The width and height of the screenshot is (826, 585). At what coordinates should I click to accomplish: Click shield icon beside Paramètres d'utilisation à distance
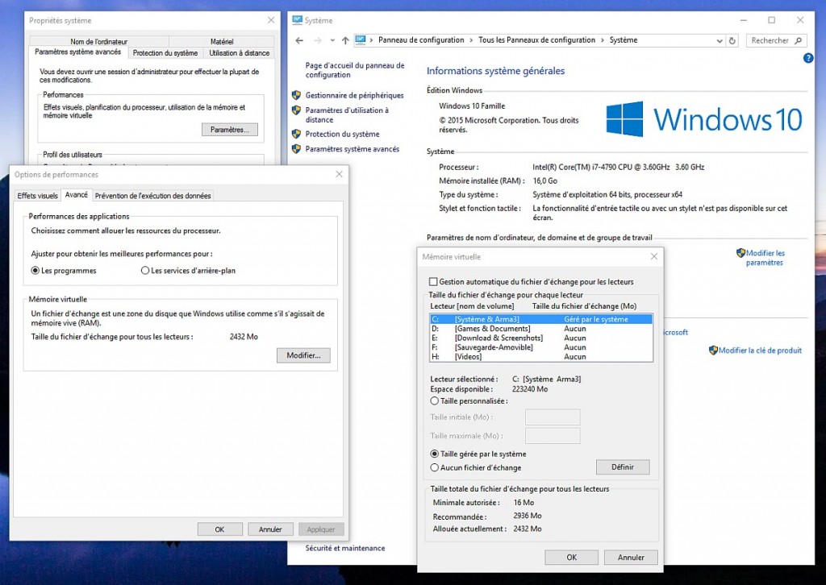tap(296, 110)
